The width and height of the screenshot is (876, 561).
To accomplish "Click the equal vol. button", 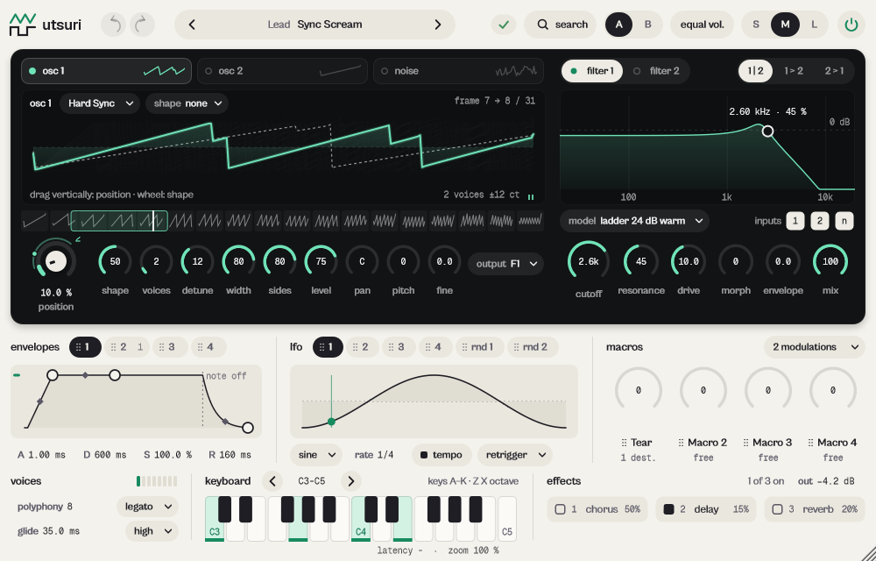I will coord(703,25).
